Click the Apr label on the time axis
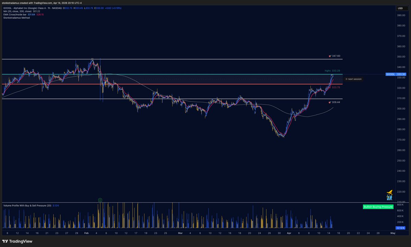Viewport: 411px width, 247px height. 289,233
